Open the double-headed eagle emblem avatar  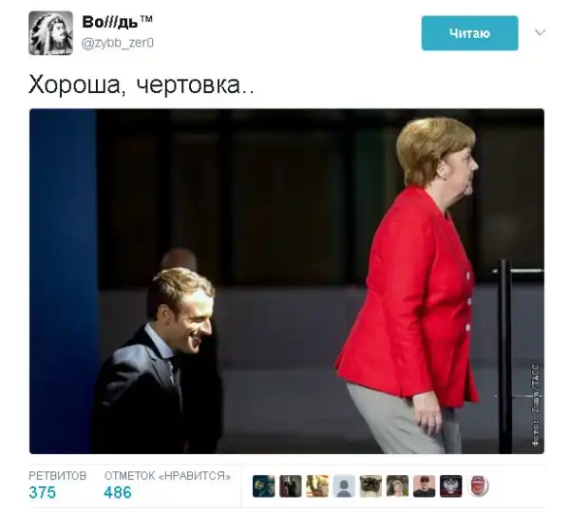450,485
